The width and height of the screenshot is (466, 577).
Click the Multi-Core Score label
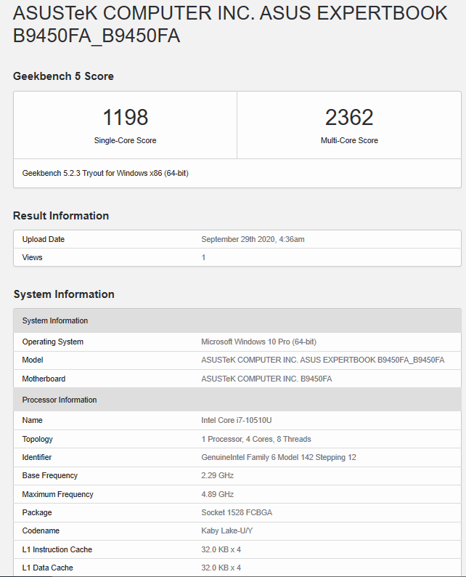[x=349, y=140]
